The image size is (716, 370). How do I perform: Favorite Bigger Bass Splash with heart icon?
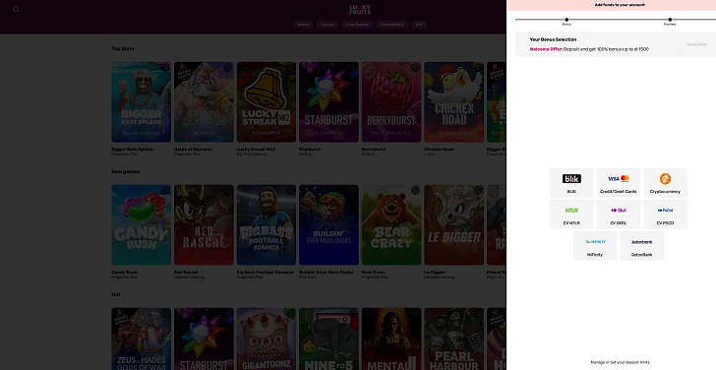tap(165, 68)
